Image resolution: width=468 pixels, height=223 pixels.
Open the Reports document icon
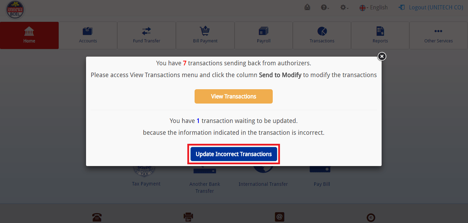point(380,31)
